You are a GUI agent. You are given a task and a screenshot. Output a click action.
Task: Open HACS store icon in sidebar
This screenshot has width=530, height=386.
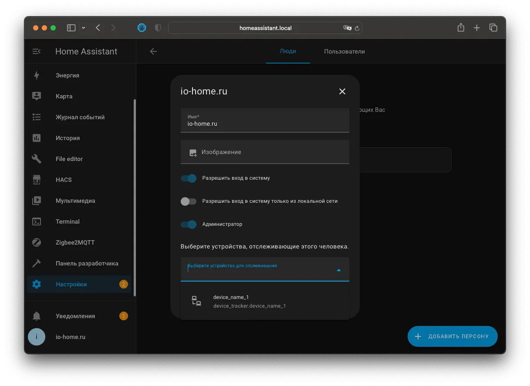point(37,180)
